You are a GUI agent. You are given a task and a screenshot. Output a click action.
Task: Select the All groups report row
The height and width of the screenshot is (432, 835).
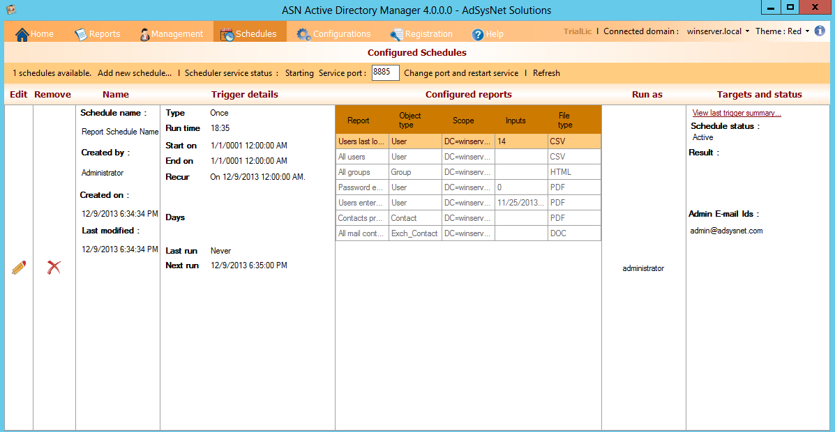click(x=468, y=172)
